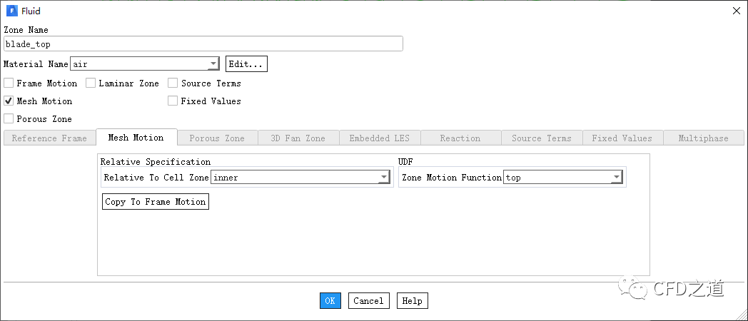748x321 pixels.
Task: Enable the Laminar Zone checkbox
Action: pos(91,83)
